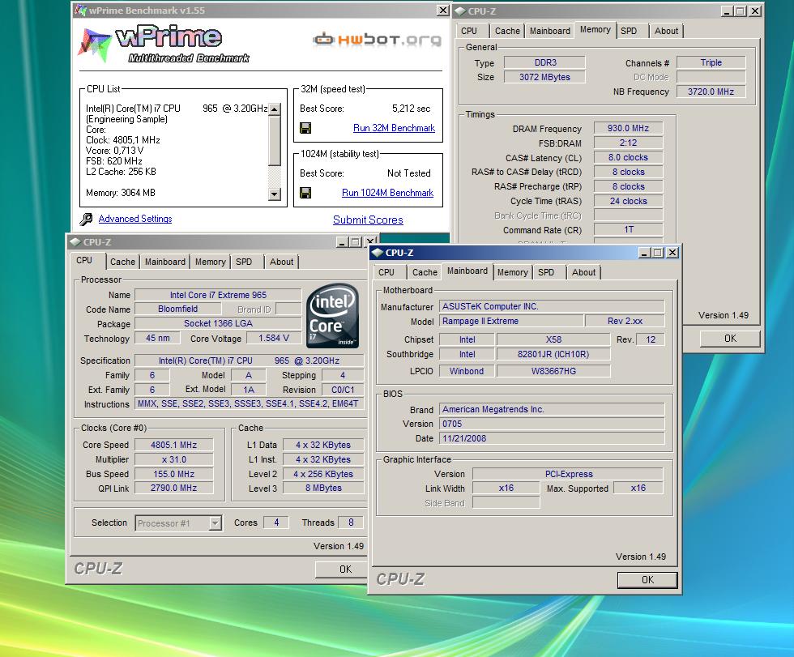Screen dimensions: 794x657
Task: Click OK in CPU-Z Memory window
Action: (730, 339)
